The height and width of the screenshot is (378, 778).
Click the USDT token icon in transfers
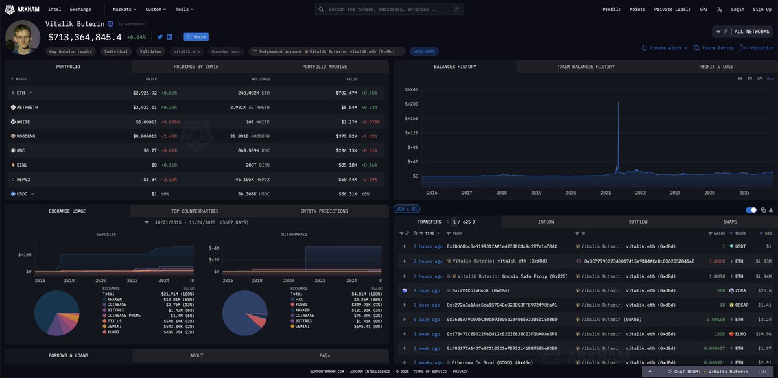click(732, 246)
